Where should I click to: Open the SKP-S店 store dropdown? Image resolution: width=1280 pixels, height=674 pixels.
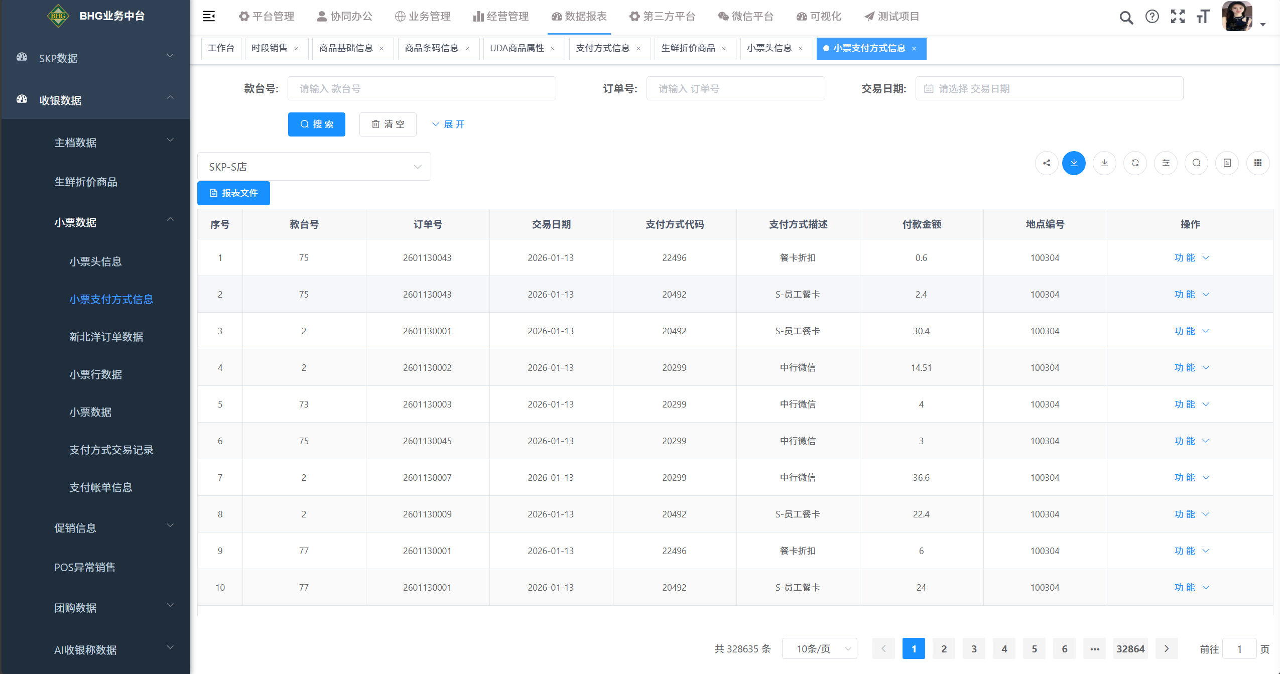[314, 167]
